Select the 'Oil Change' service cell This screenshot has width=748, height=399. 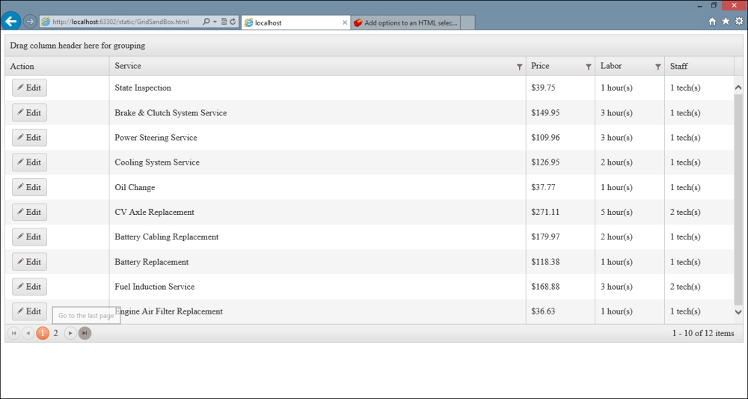318,187
